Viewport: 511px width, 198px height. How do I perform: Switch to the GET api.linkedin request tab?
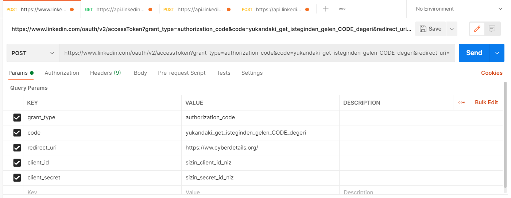pos(120,9)
